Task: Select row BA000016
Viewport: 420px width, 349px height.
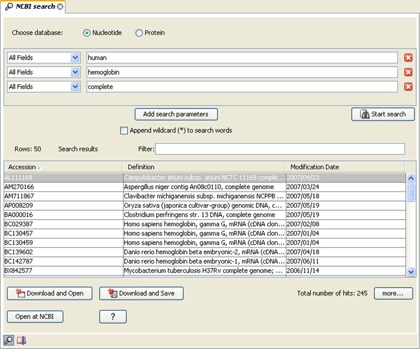Action: pos(205,215)
